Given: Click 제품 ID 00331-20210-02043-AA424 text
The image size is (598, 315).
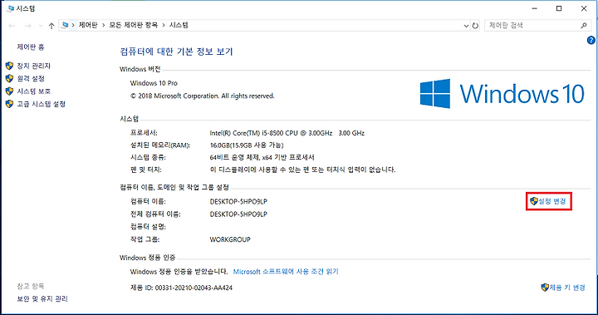Looking at the screenshot, I should (181, 288).
